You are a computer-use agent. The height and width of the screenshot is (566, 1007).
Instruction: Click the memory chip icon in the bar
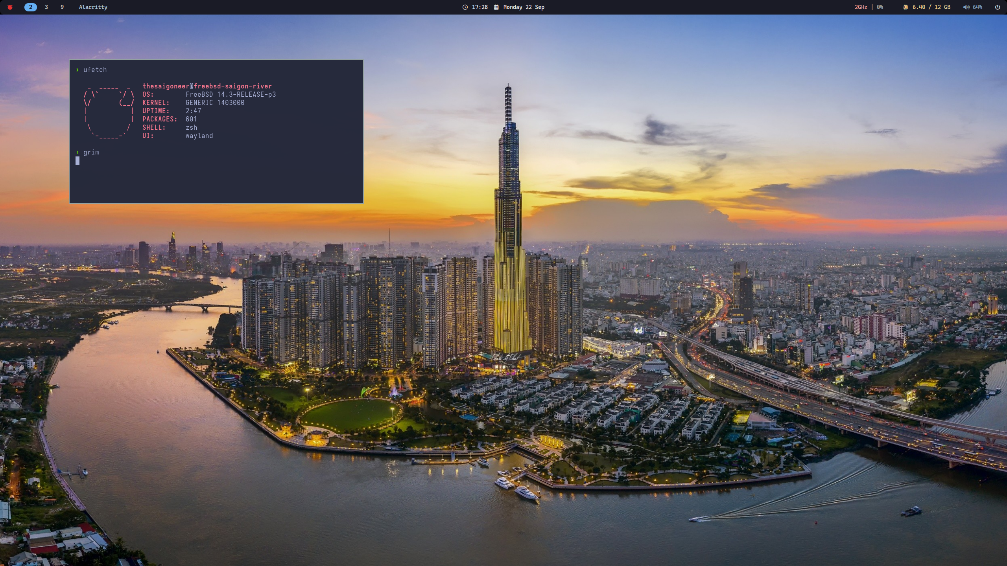(906, 7)
